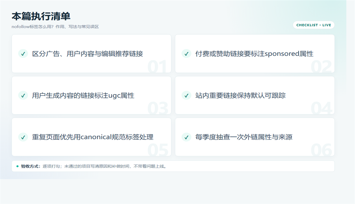This screenshot has width=355, height=204.
Task: Click checkmark beside 站内重要链接保持默认可跟踪
Action: point(186,95)
